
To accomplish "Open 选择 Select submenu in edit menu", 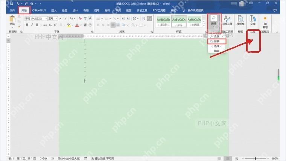I will pyautogui.click(x=217, y=46).
